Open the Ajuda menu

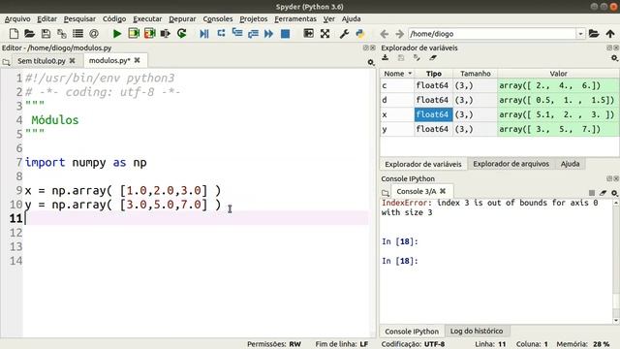click(351, 18)
